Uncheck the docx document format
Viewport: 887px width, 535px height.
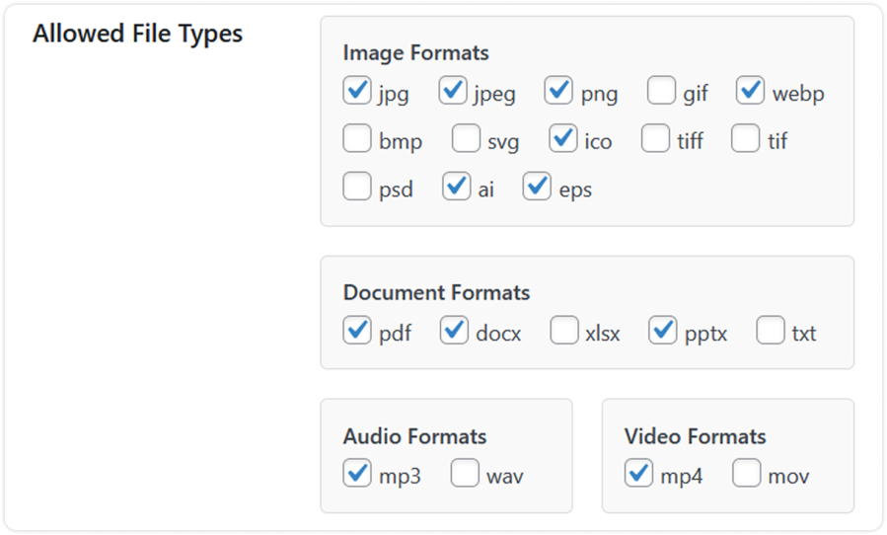(x=454, y=331)
